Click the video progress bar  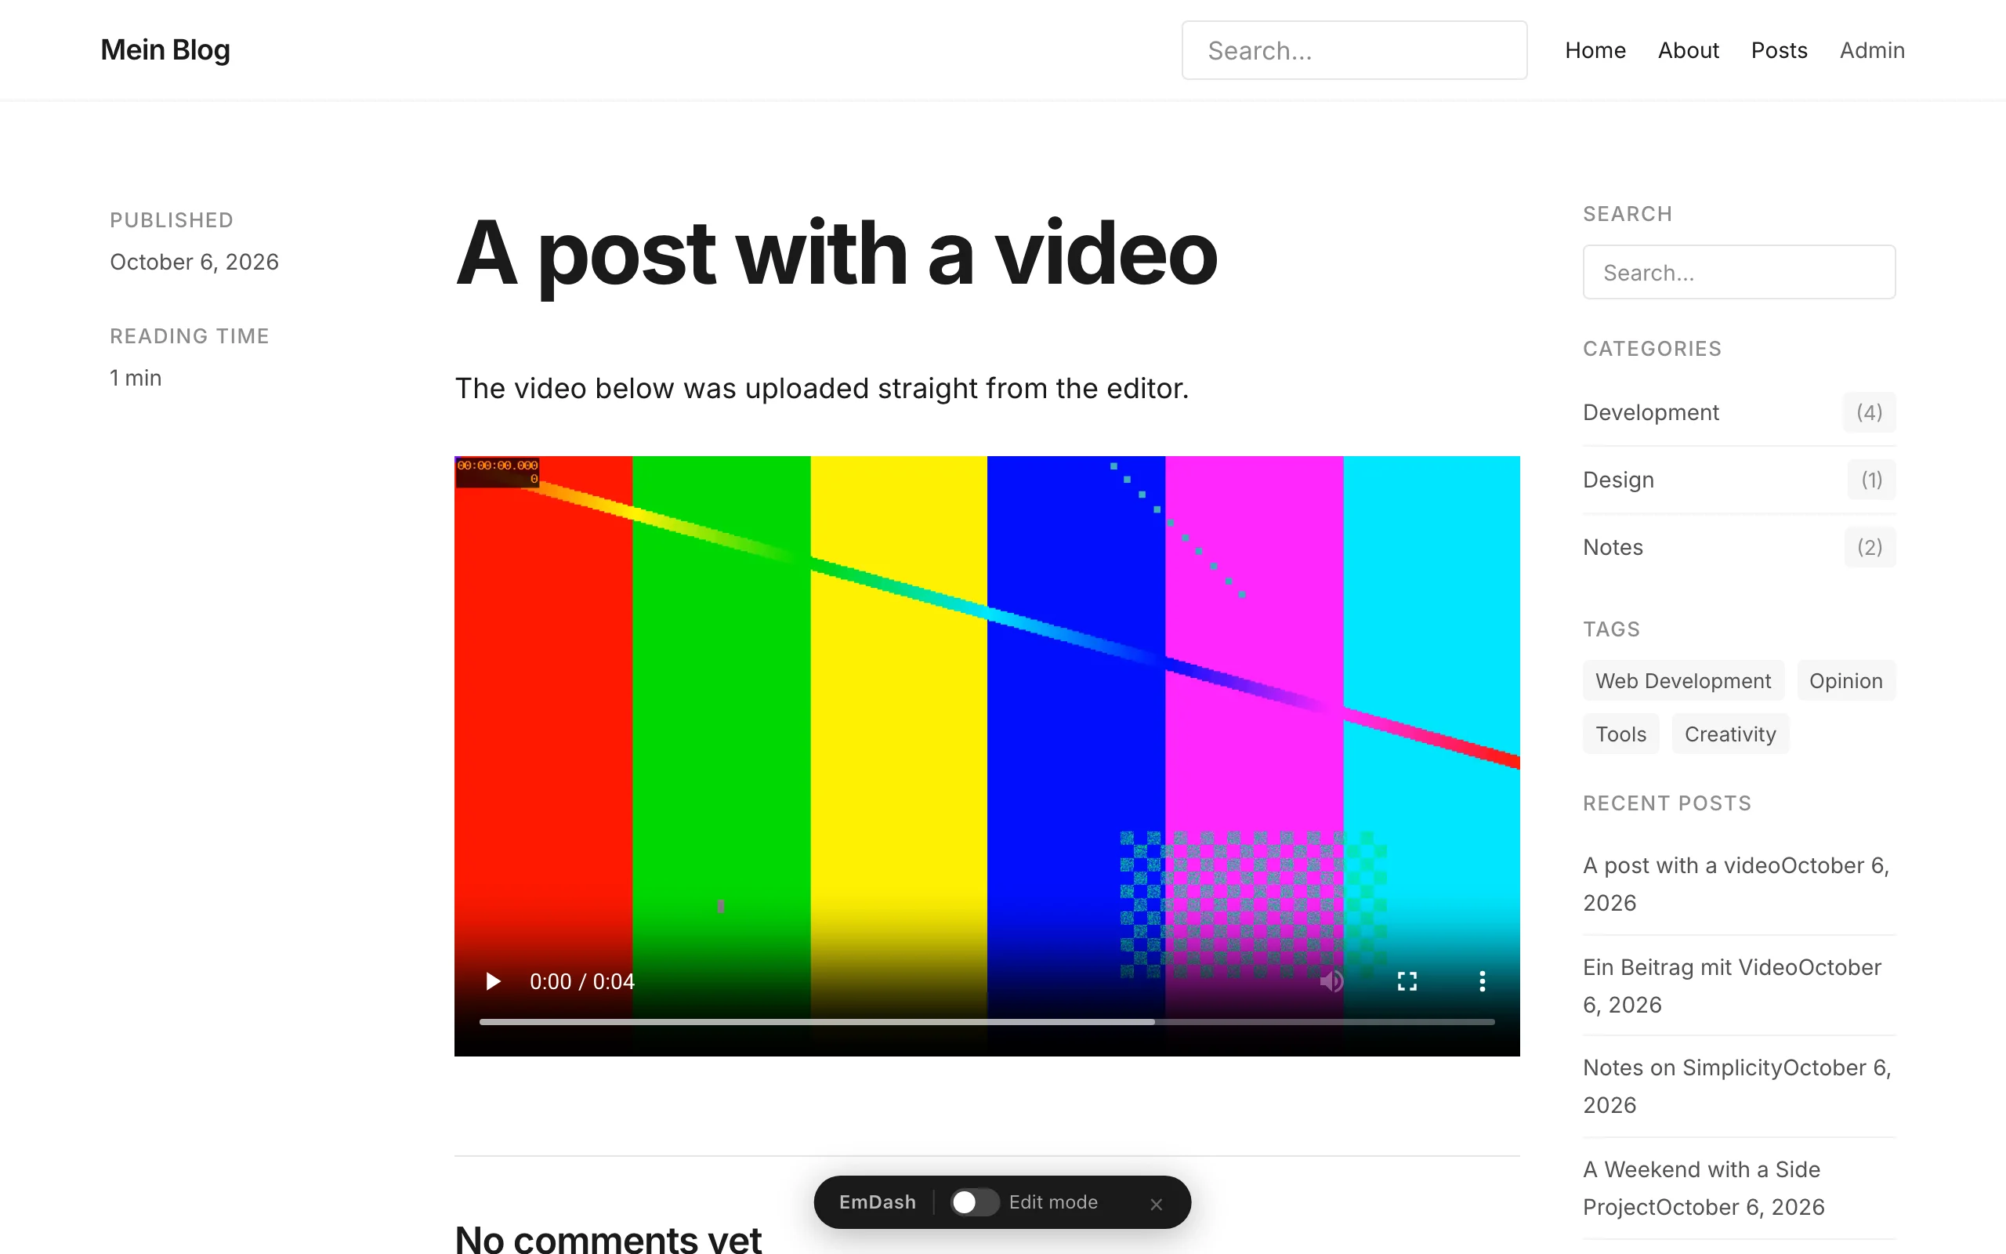[x=987, y=1022]
